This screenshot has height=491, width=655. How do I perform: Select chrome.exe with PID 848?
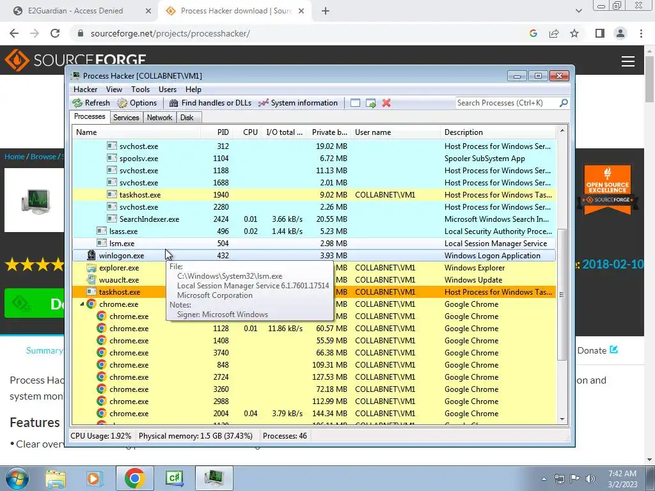pyautogui.click(x=314, y=364)
